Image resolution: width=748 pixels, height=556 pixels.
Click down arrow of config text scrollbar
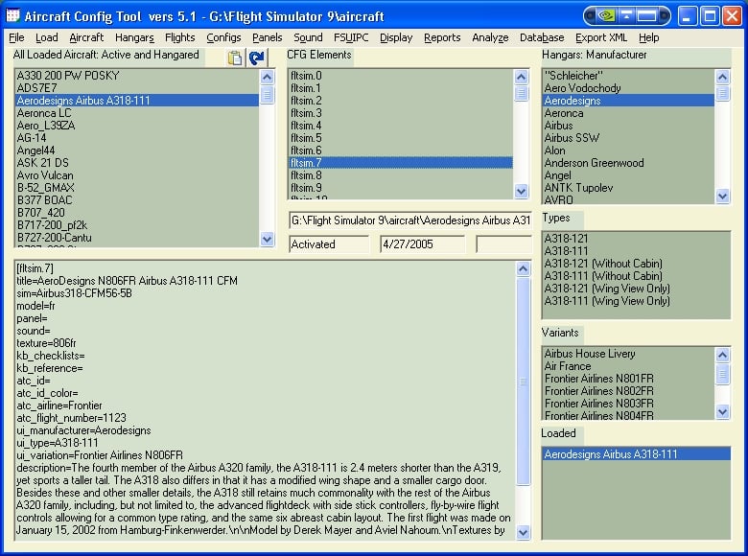click(523, 531)
